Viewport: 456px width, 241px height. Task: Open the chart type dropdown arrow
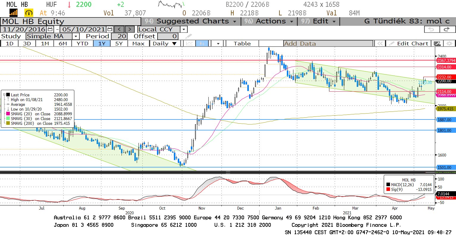[218, 44]
